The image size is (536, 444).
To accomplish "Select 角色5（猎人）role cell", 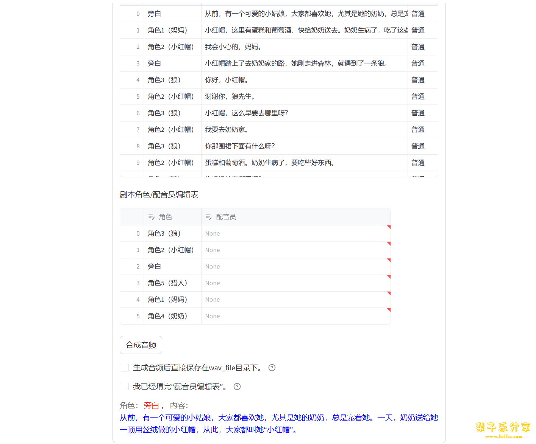I will [172, 283].
